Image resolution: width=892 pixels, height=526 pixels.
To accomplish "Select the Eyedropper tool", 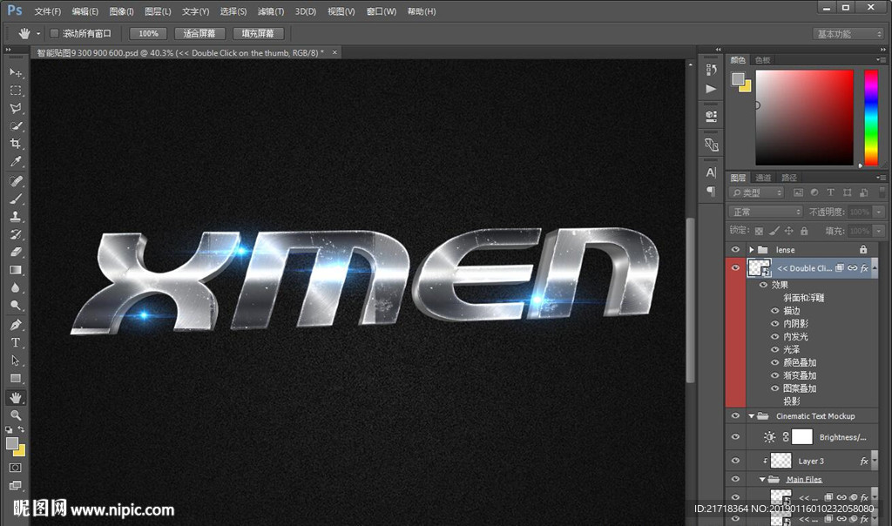I will (x=16, y=162).
